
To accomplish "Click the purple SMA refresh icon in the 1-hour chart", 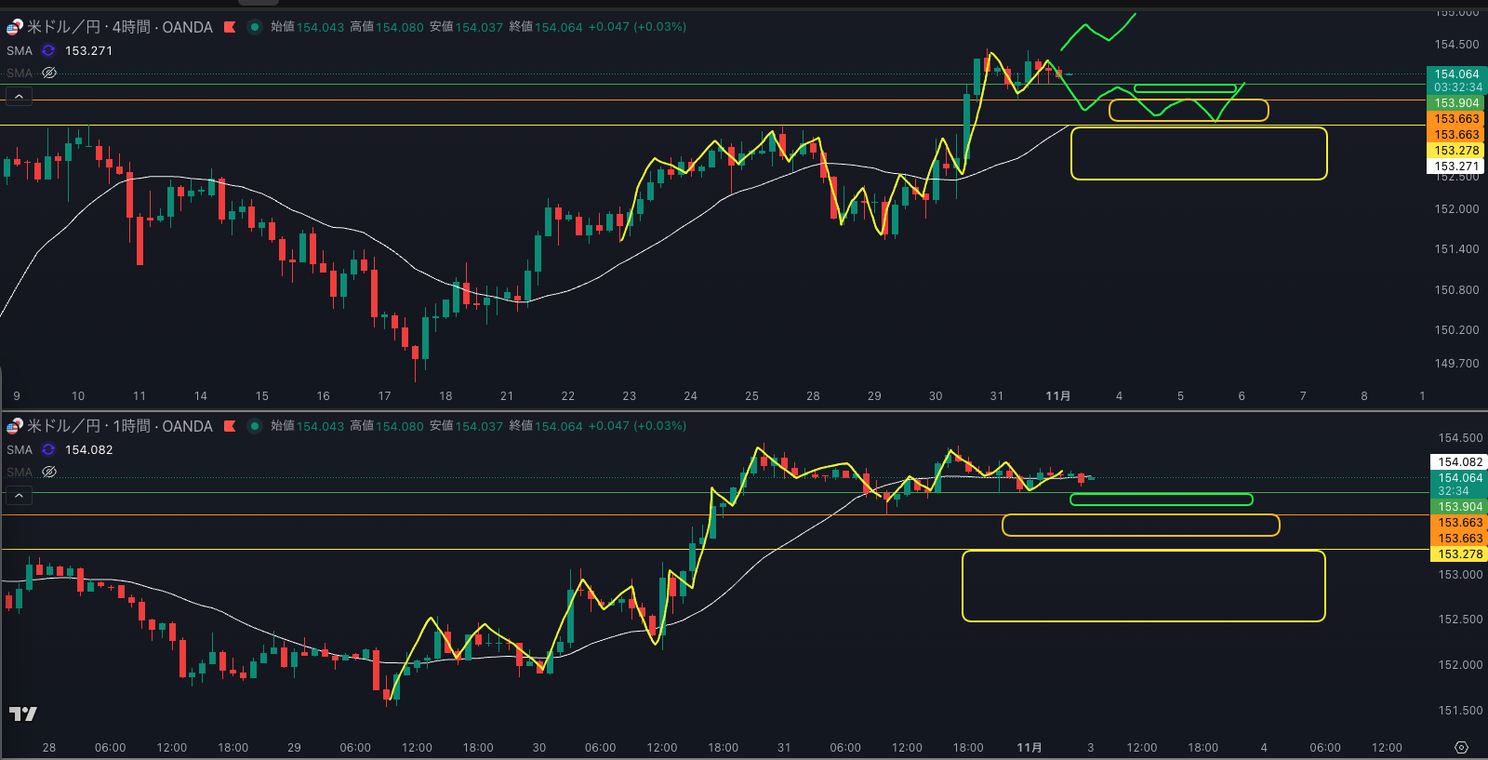I will pos(48,449).
